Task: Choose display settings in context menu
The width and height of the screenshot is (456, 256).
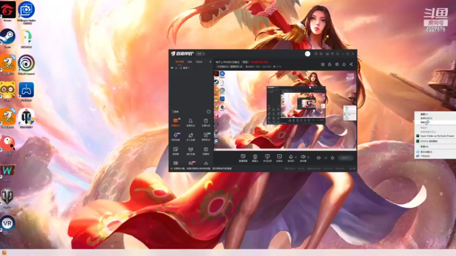Action: 435,152
